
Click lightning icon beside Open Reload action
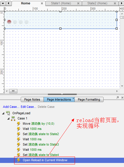tap(19, 160)
